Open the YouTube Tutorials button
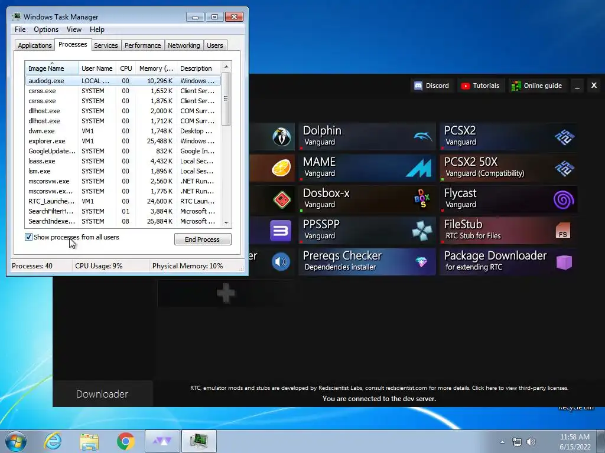The image size is (605, 453). click(480, 86)
